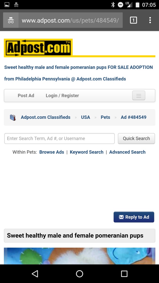159x283 pixels.
Task: Open Login / Register
Action: point(62,95)
